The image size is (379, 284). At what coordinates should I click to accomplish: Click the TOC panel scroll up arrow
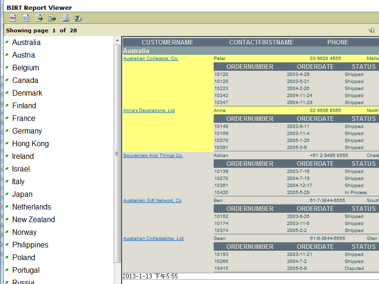pyautogui.click(x=117, y=40)
